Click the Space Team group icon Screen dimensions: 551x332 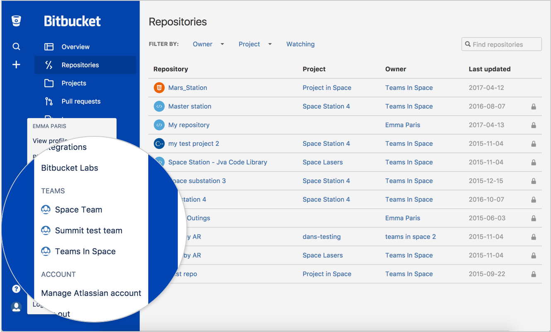pyautogui.click(x=46, y=210)
